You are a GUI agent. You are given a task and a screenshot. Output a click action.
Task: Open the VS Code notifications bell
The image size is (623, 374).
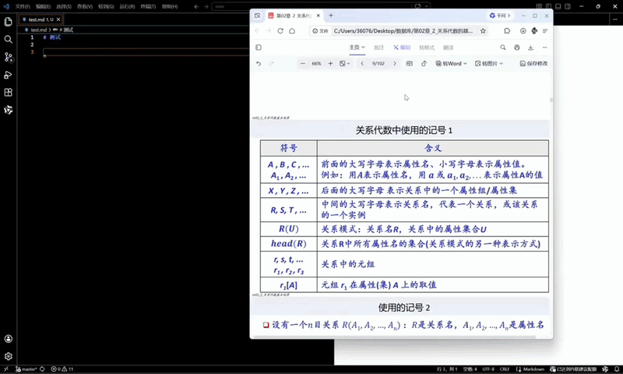click(617, 369)
